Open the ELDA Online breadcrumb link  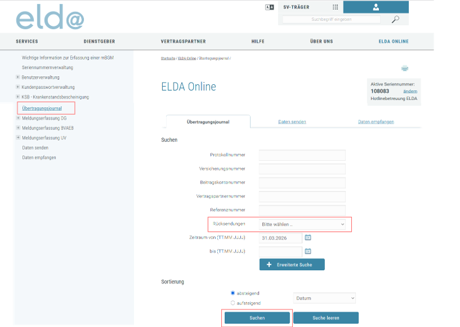[187, 59]
